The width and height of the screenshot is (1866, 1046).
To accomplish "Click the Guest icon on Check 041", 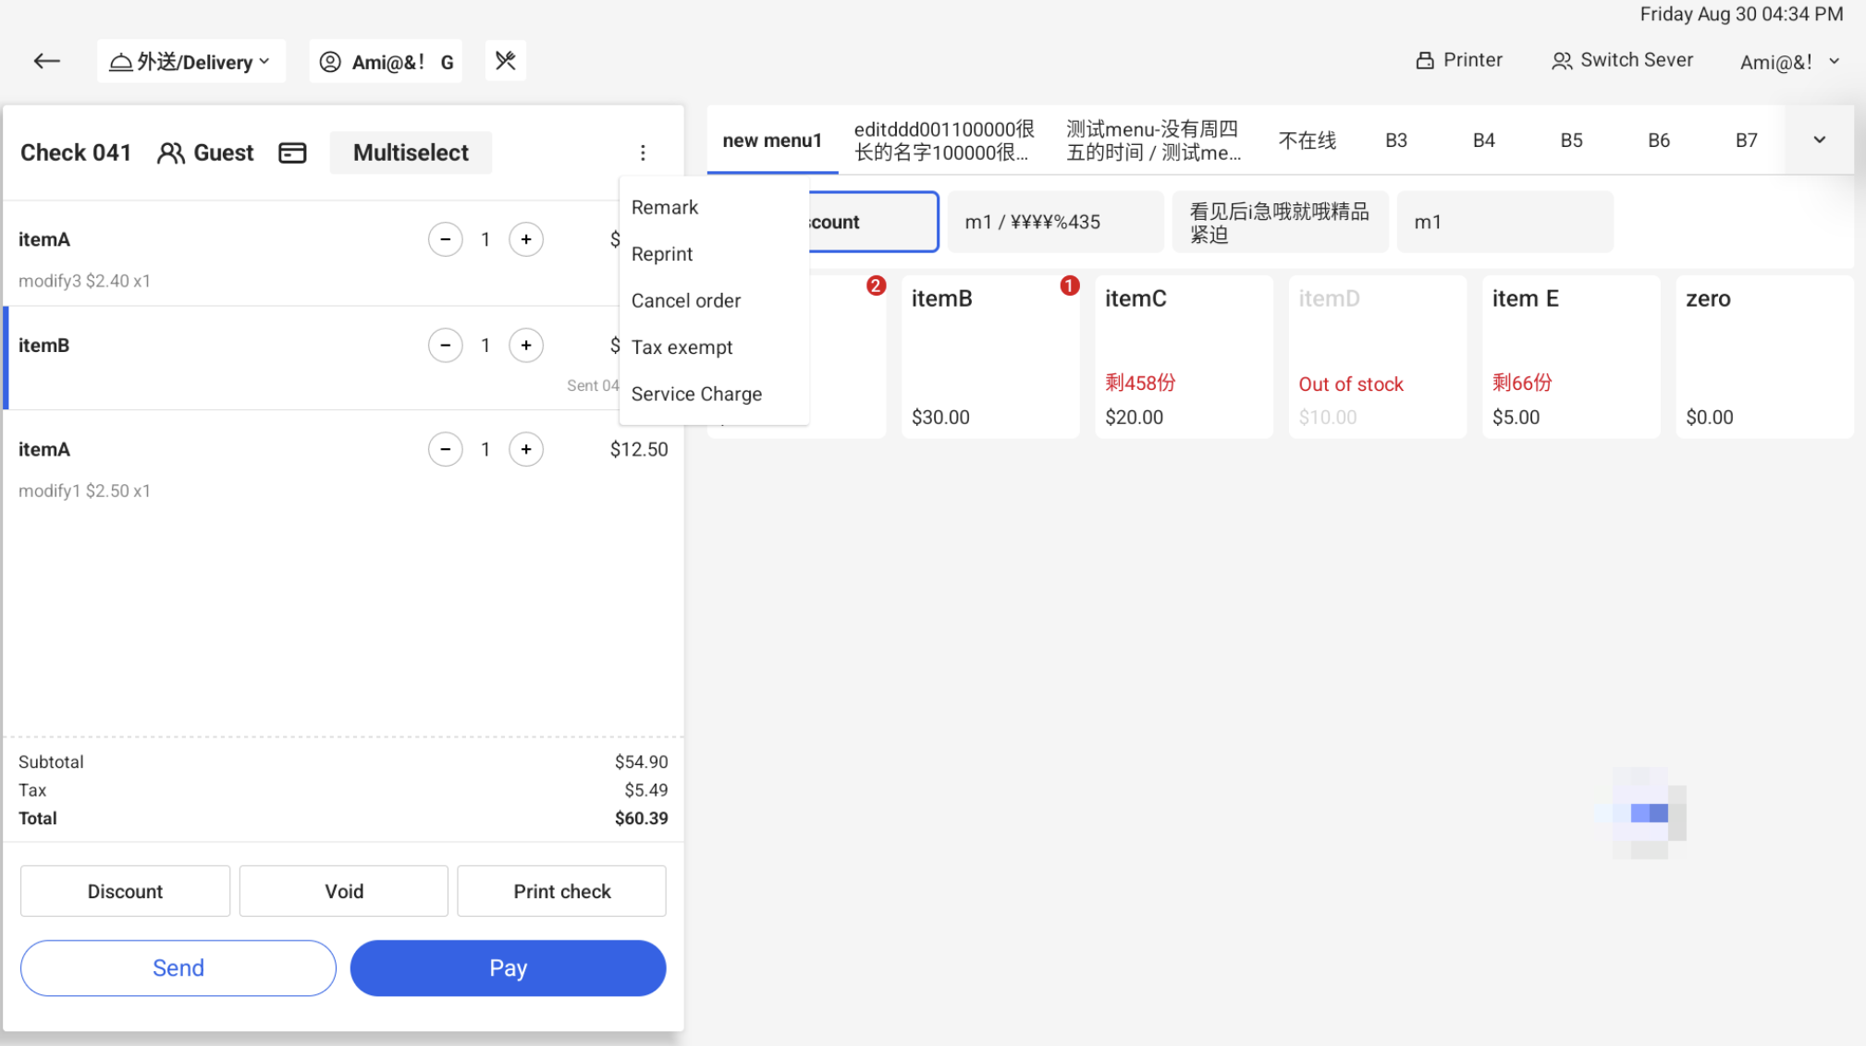I will (x=171, y=152).
